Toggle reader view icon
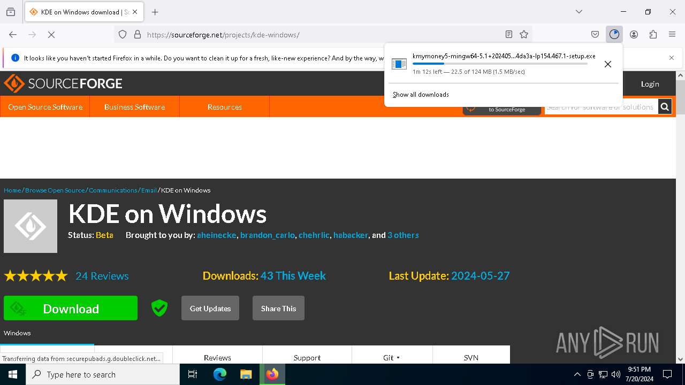 tap(509, 34)
